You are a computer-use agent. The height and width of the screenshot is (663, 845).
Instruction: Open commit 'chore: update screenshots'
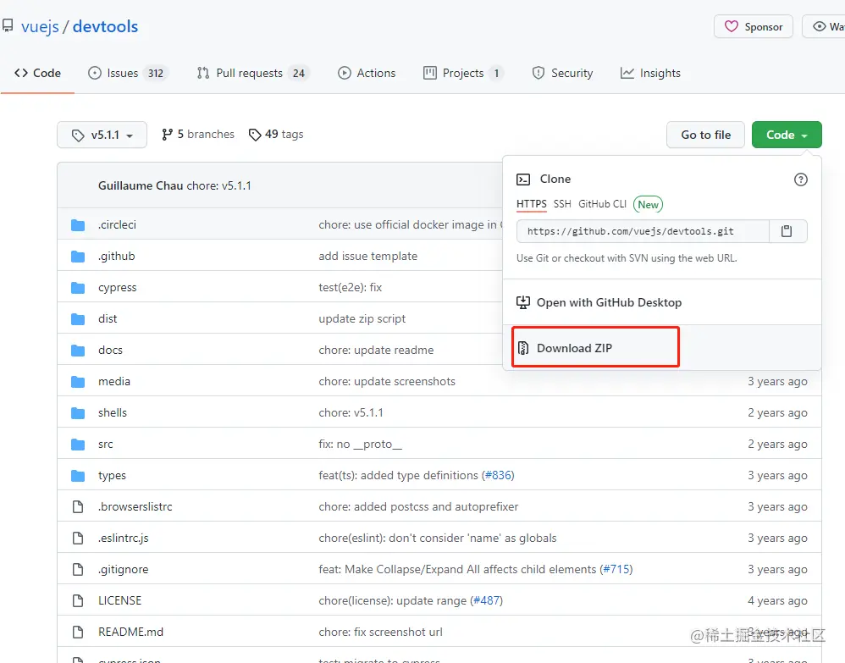(387, 381)
